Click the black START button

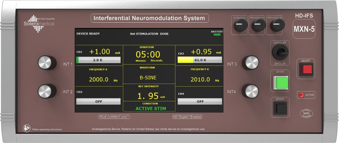pos(280,108)
